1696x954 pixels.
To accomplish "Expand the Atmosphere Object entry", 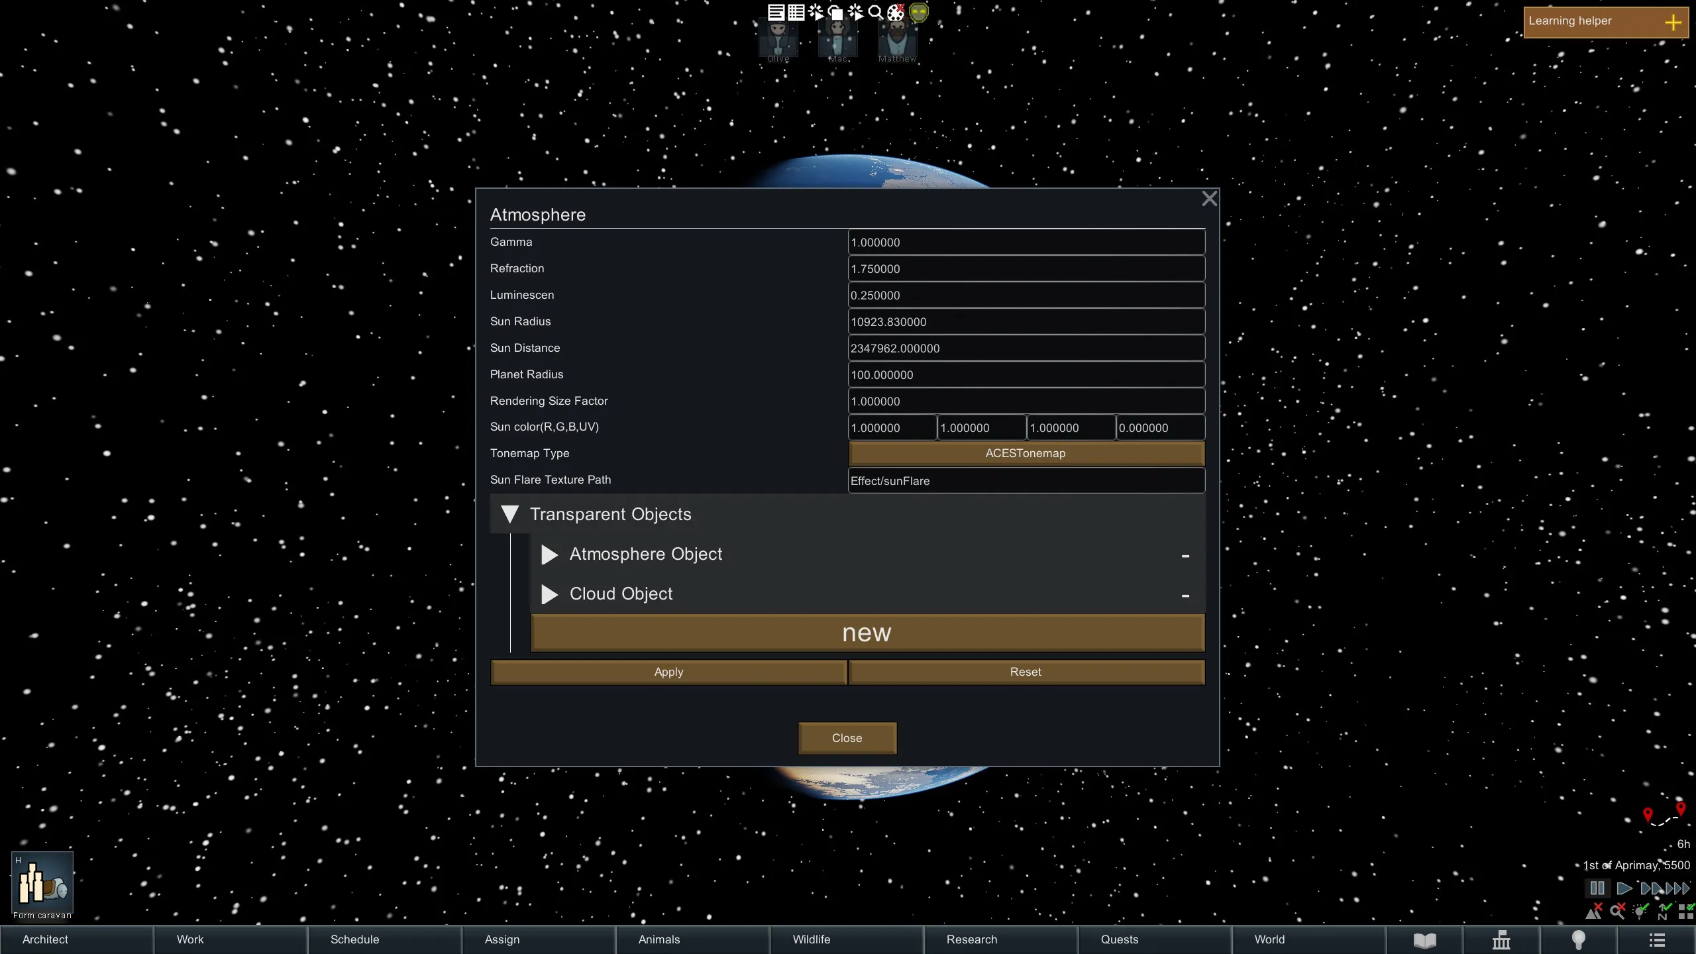I will click(x=549, y=555).
